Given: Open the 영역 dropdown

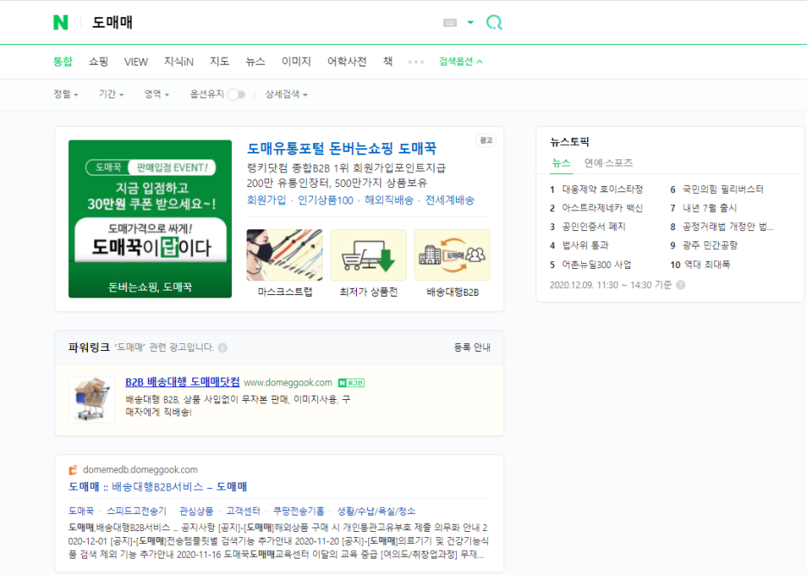Looking at the screenshot, I should click(156, 94).
